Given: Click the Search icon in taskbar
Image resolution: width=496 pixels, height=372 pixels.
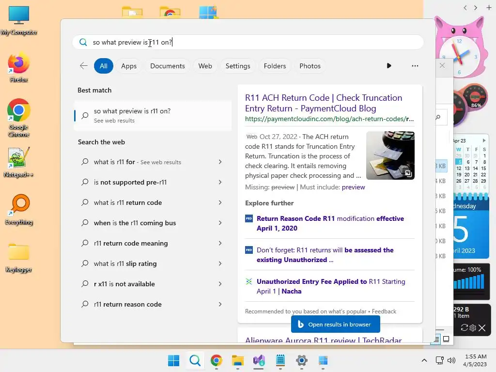Looking at the screenshot, I should 195,360.
